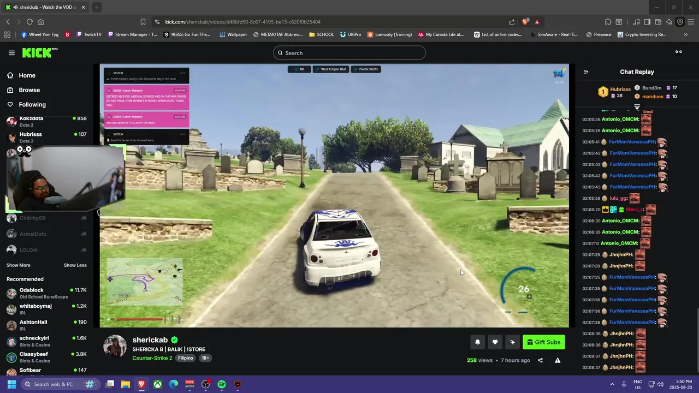Open the Wallpaper bookmark
The width and height of the screenshot is (699, 393).
click(233, 34)
